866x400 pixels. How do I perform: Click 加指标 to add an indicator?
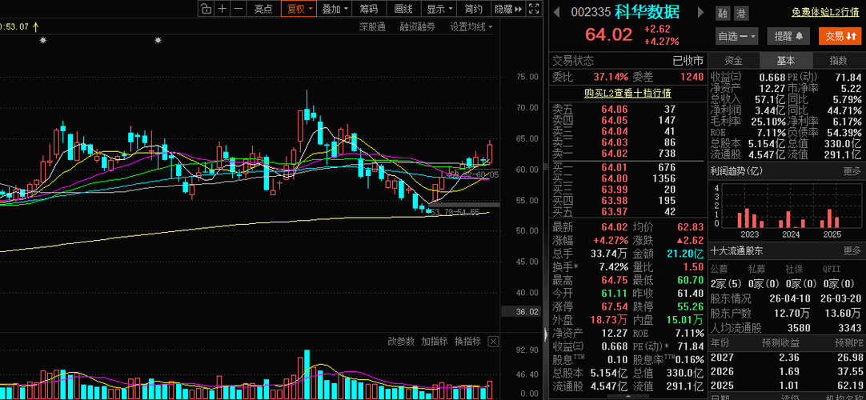(x=434, y=341)
